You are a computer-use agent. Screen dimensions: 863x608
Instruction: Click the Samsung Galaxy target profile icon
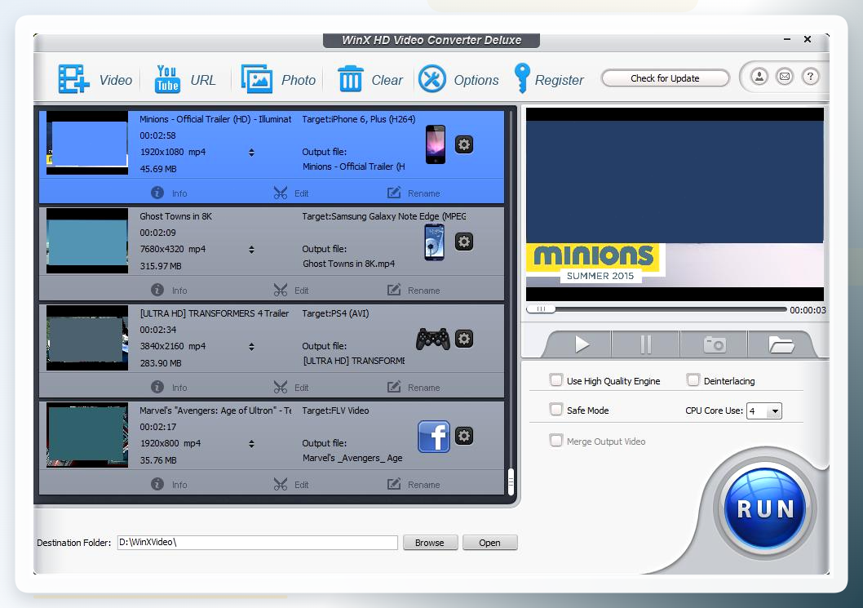click(x=434, y=242)
